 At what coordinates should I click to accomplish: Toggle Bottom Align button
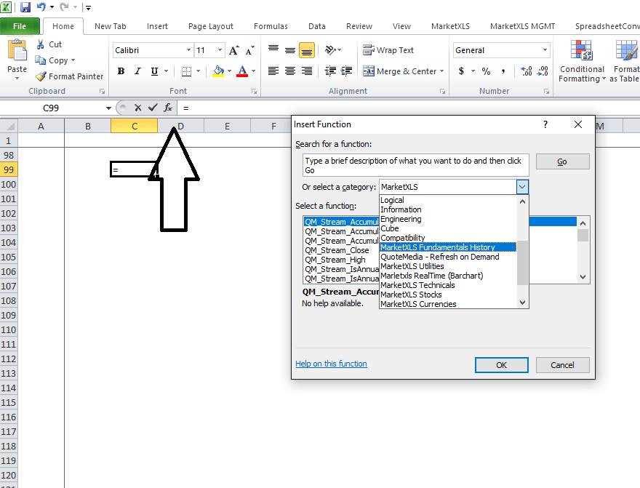pos(307,49)
